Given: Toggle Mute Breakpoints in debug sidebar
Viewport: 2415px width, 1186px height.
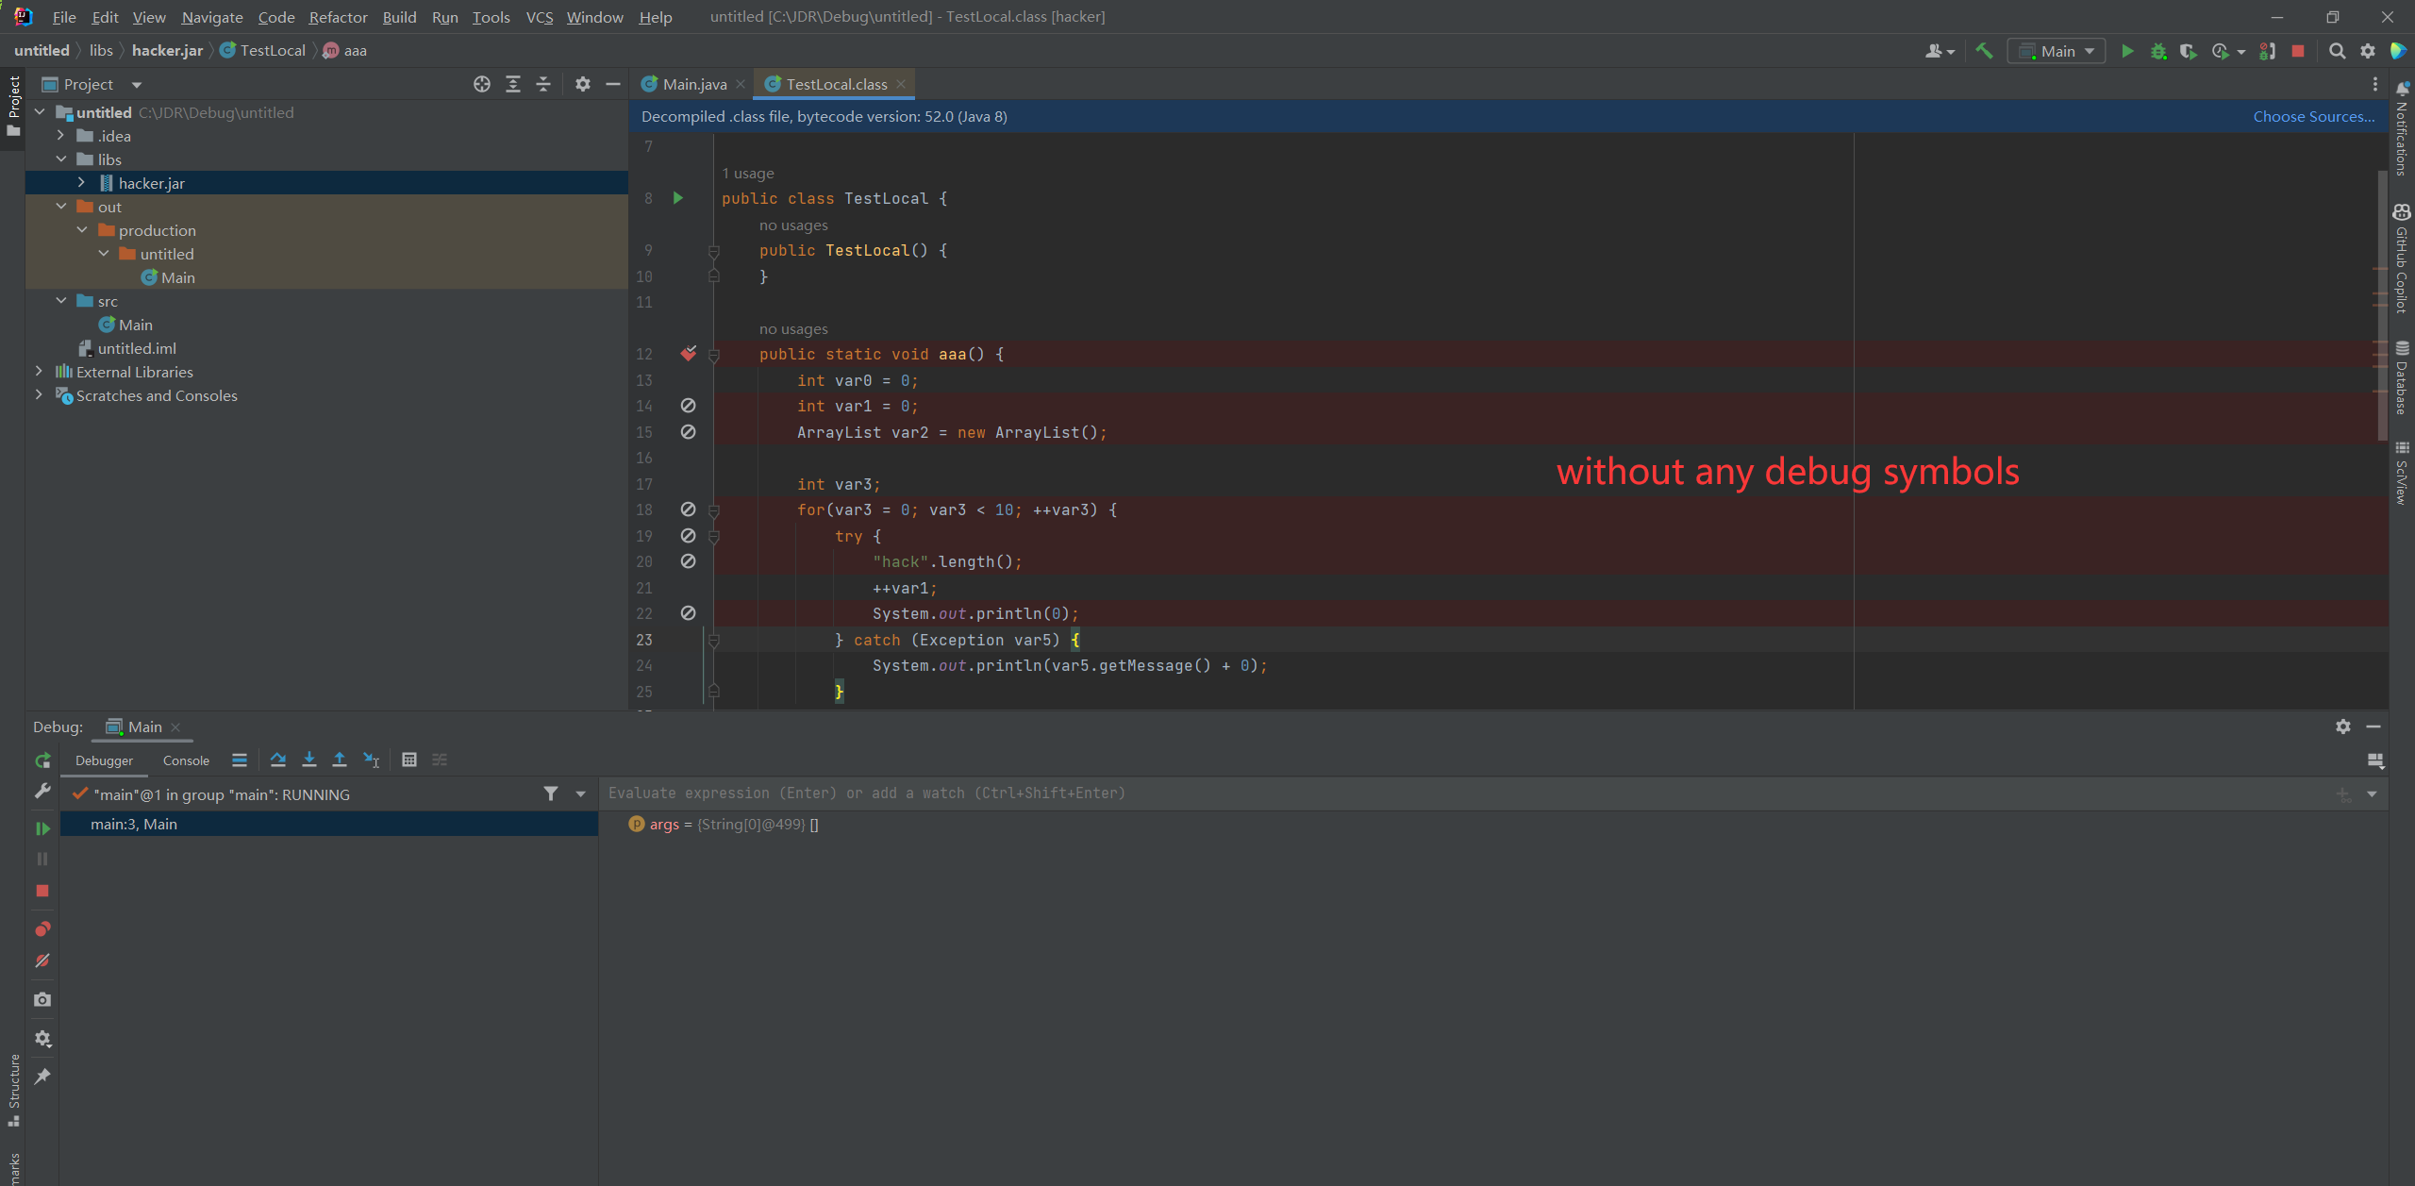Looking at the screenshot, I should click(x=42, y=960).
